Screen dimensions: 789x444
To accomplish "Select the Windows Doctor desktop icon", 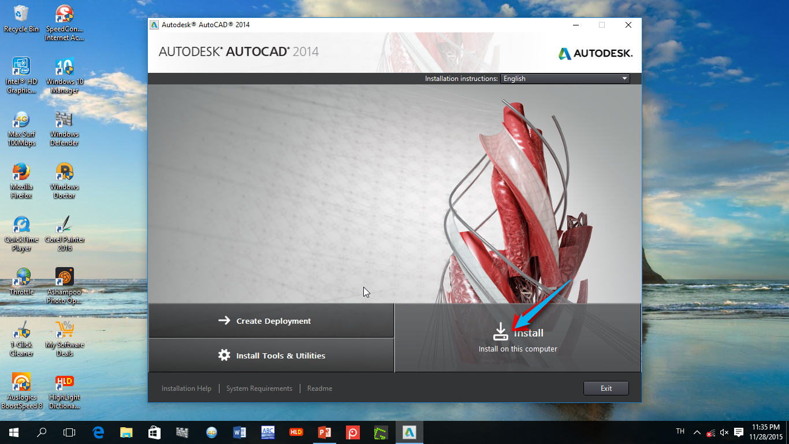I will (64, 181).
